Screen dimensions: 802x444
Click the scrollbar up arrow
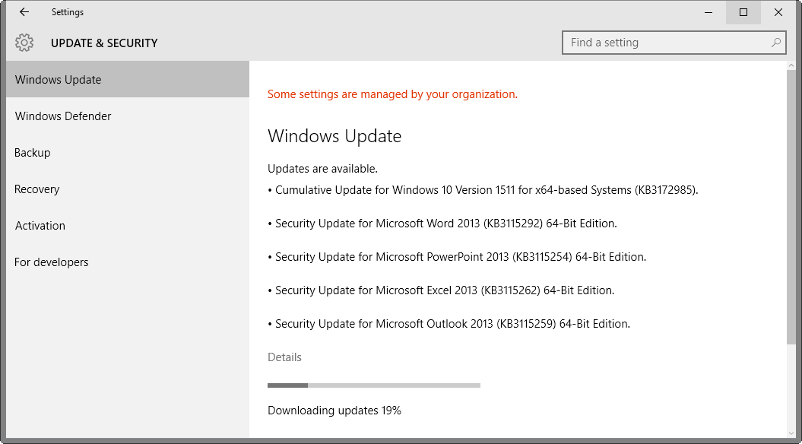click(792, 65)
